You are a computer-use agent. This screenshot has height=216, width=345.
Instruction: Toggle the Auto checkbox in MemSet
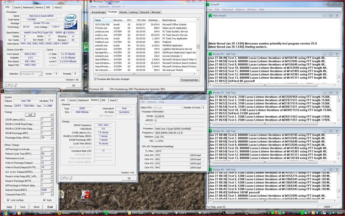click(44, 200)
